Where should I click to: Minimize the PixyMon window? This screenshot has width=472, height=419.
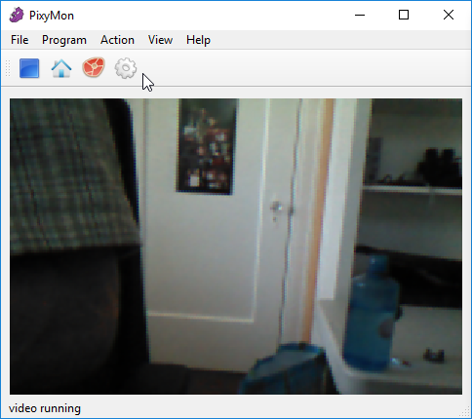[360, 15]
